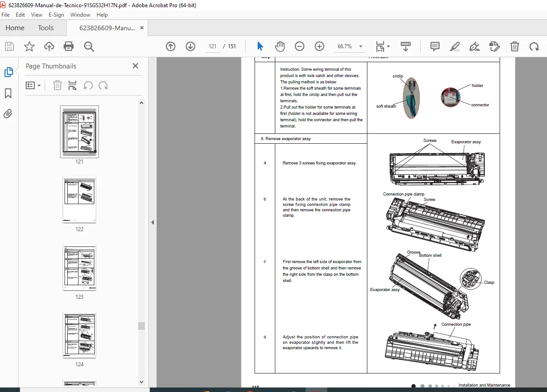This screenshot has width=547, height=392.
Task: Open the Edit menu
Action: click(x=20, y=15)
